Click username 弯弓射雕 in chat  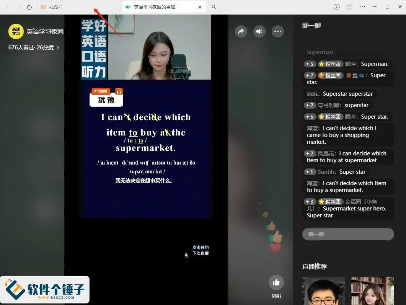[x=328, y=105]
